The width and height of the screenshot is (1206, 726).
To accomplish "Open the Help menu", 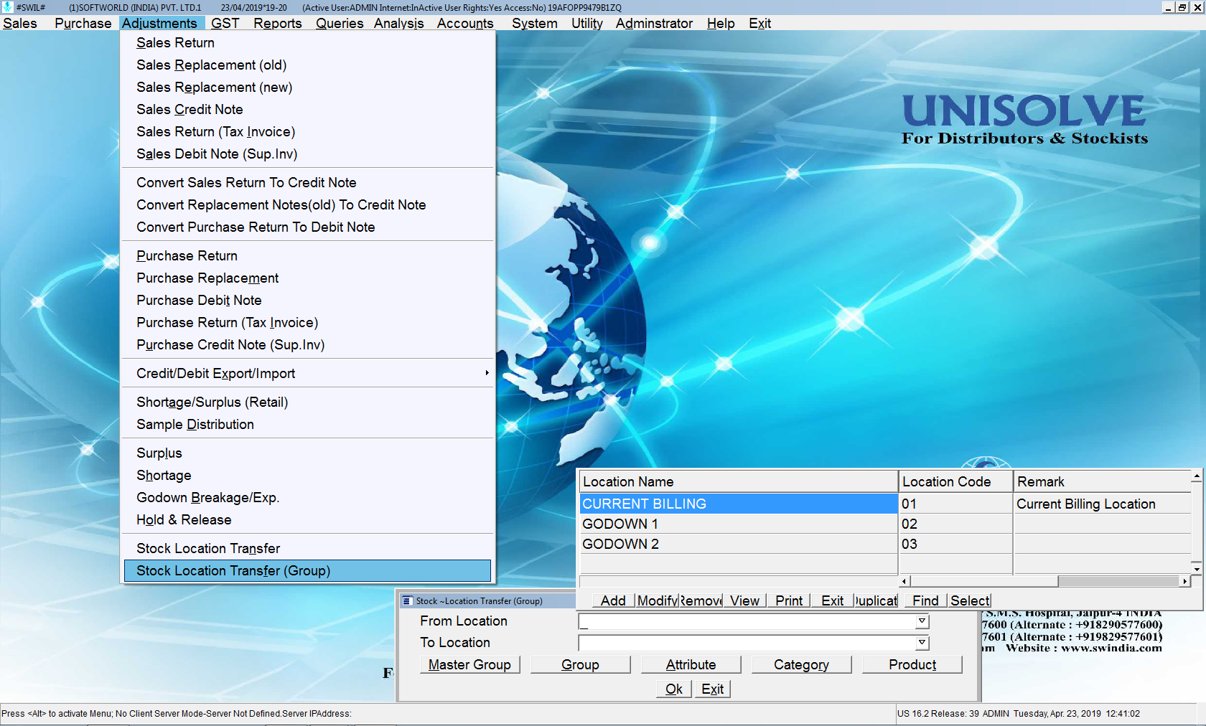I will [720, 23].
